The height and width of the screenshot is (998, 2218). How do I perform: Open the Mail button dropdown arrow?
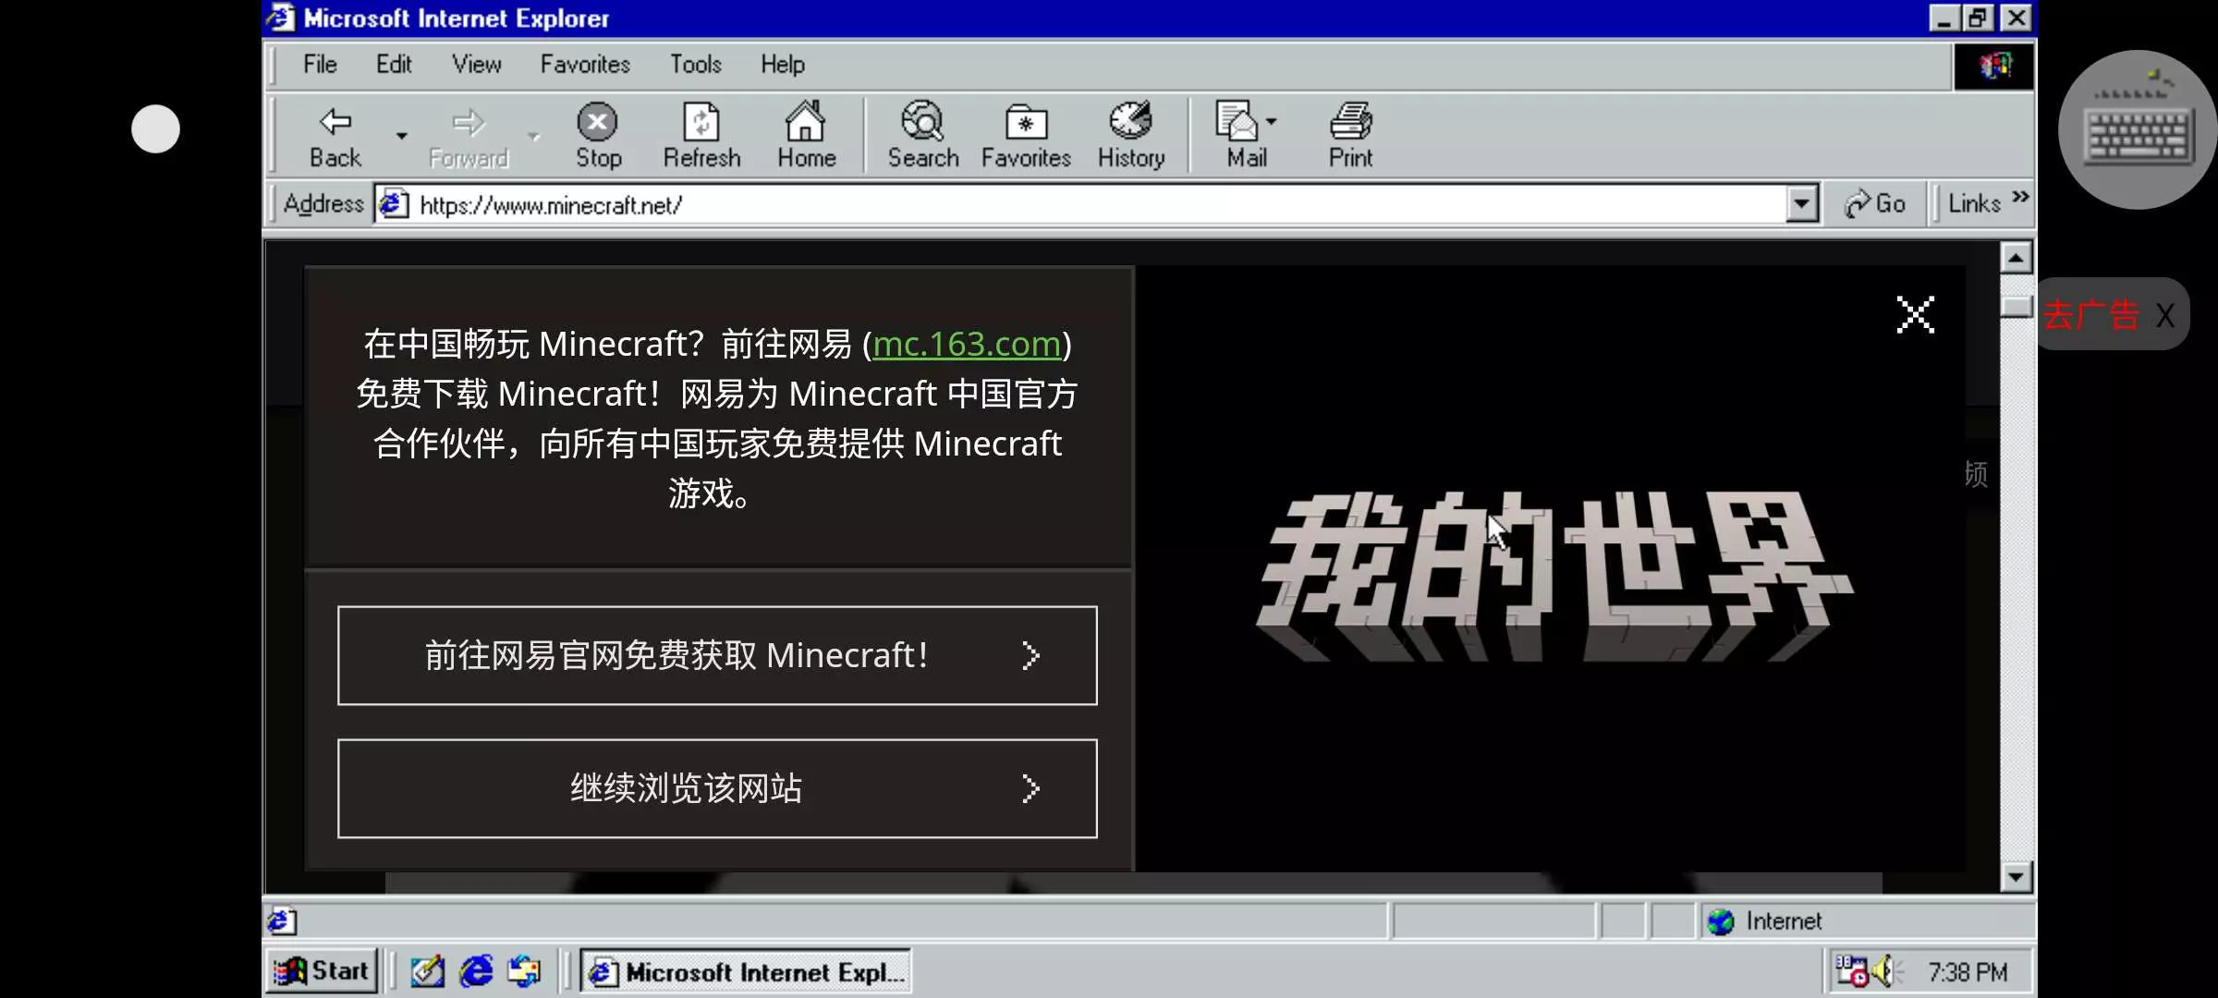coord(1272,122)
